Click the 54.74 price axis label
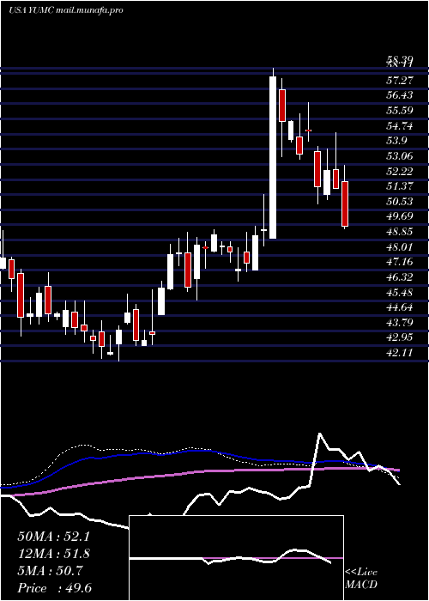Screen dimensions: 429x601 pos(399,125)
